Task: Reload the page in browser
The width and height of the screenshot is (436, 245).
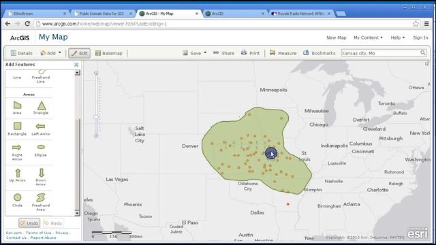Action: pos(27,24)
